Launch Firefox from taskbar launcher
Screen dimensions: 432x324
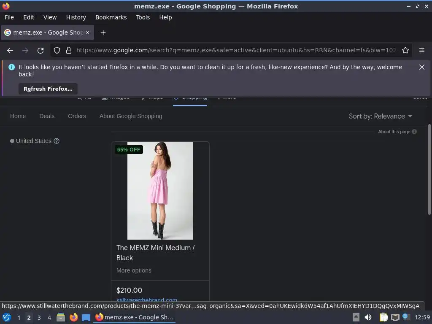click(73, 317)
